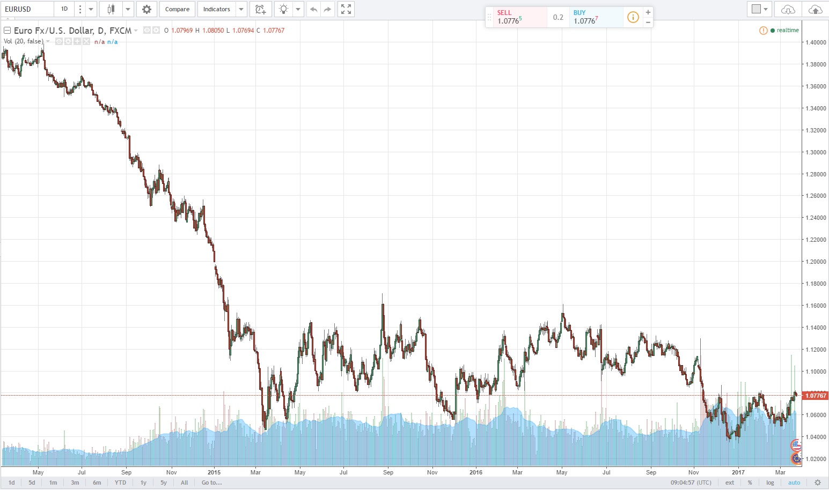Open the layout selector dropdown

[759, 9]
